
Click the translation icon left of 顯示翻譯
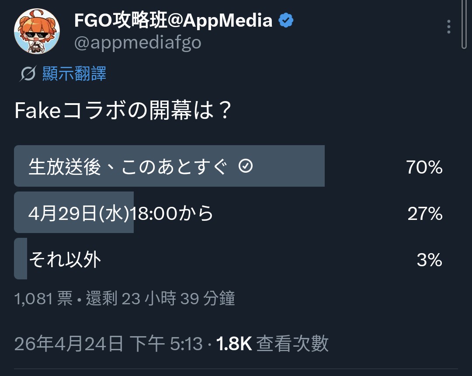tap(28, 74)
